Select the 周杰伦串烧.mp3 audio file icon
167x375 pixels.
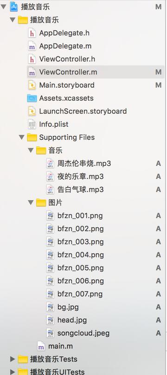click(50, 164)
